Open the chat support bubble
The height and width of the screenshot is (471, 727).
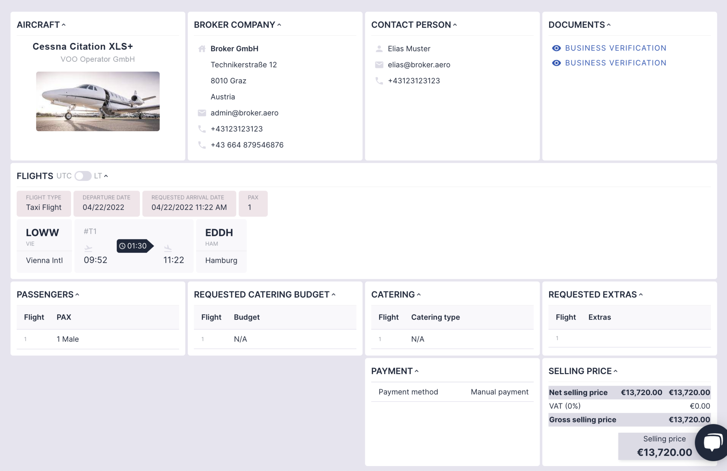point(712,442)
